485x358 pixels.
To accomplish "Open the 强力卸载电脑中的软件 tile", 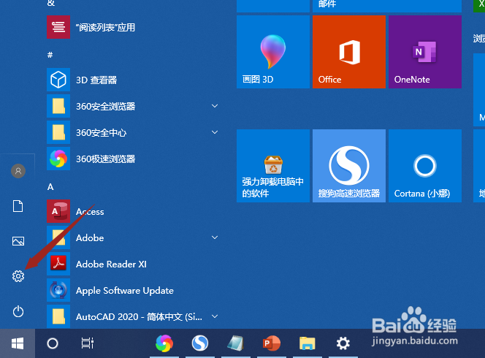I will pos(273,166).
